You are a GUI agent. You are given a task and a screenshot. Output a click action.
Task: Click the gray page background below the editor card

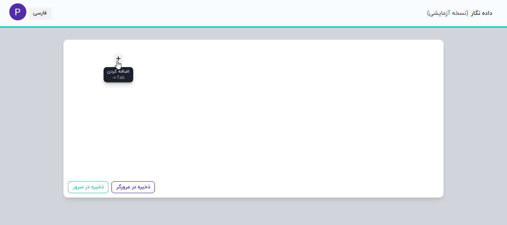coord(253,211)
